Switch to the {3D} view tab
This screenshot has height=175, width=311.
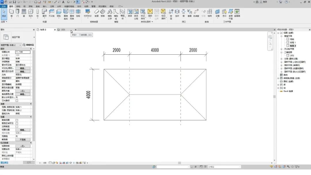click(62, 30)
